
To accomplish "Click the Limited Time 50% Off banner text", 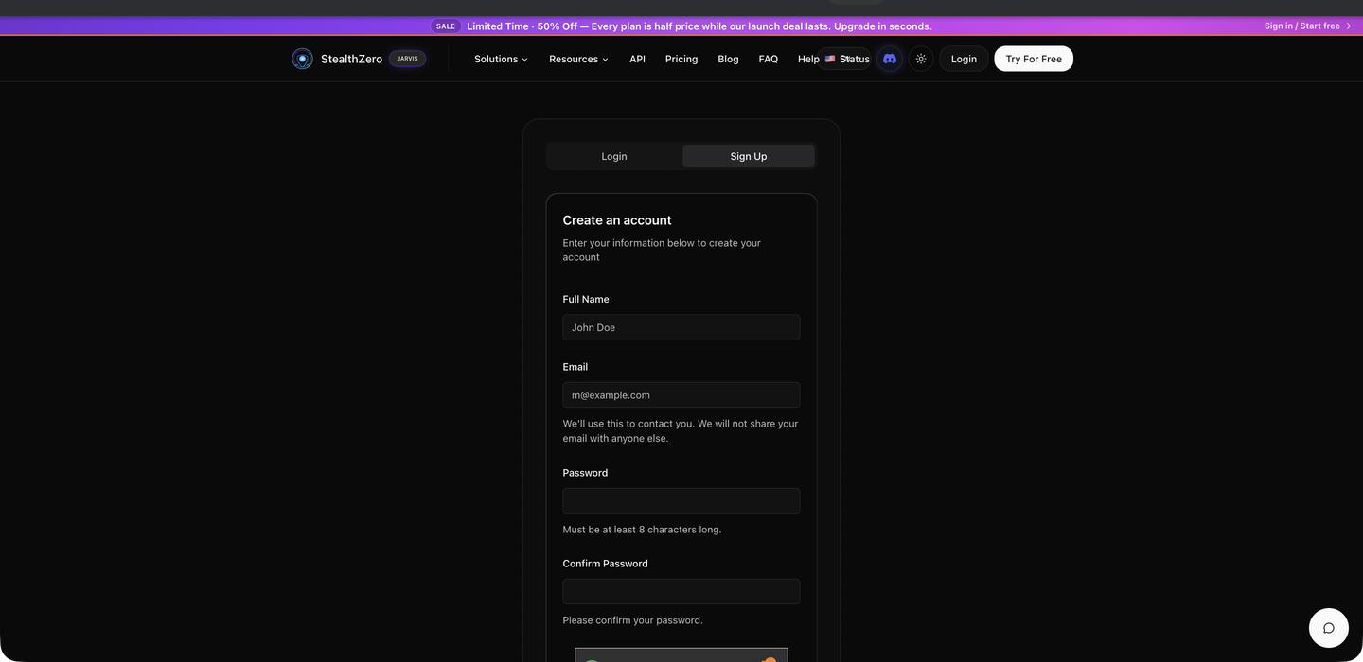I will (699, 26).
